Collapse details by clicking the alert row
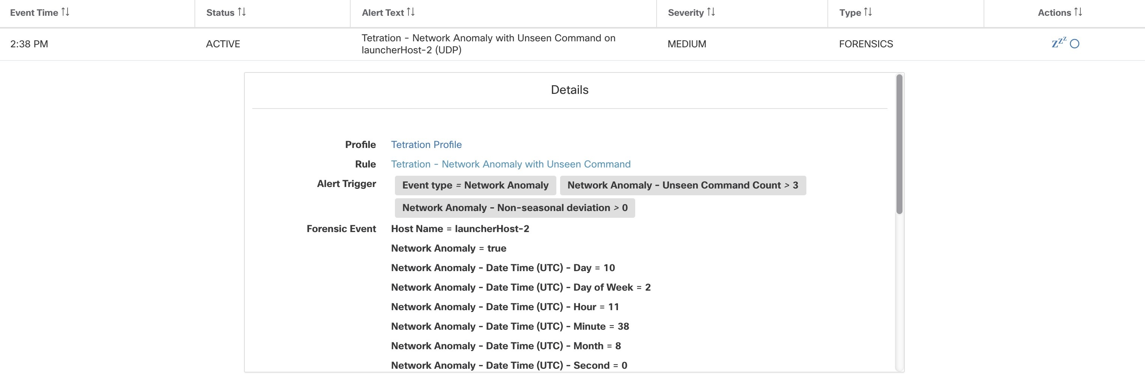The height and width of the screenshot is (374, 1145). pos(489,44)
